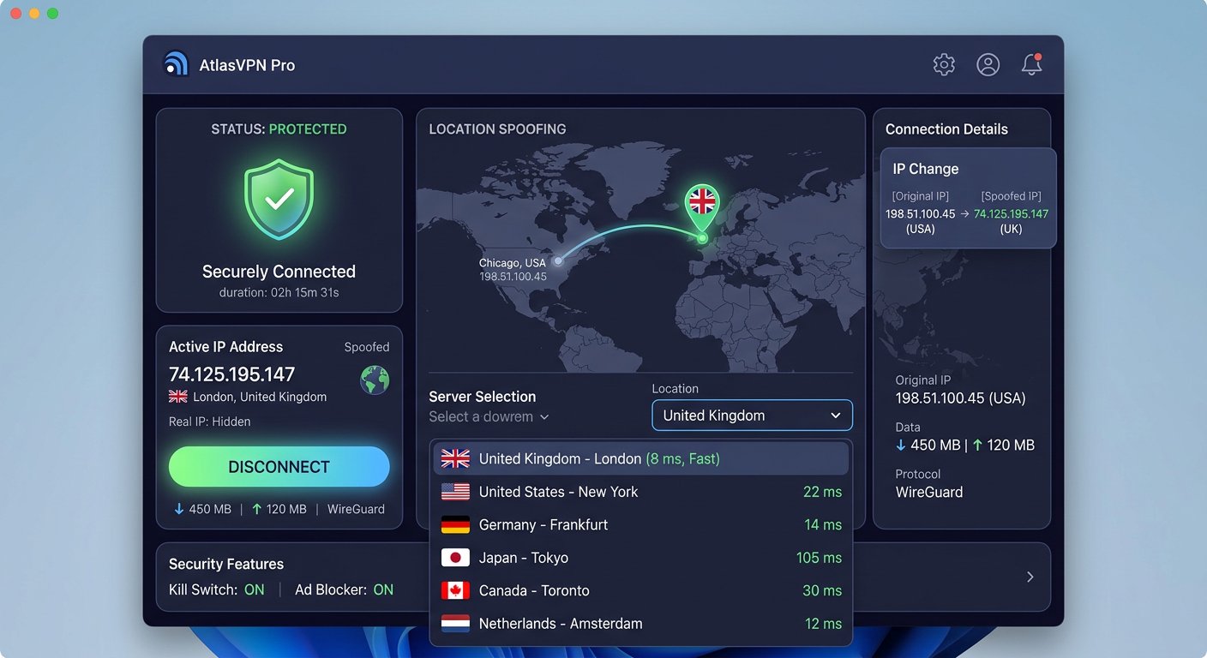Maximize the window with the green button
Image resolution: width=1207 pixels, height=658 pixels.
point(53,14)
